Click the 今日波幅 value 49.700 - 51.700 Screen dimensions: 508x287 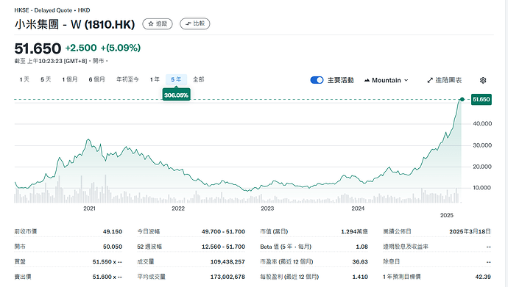[x=223, y=231]
